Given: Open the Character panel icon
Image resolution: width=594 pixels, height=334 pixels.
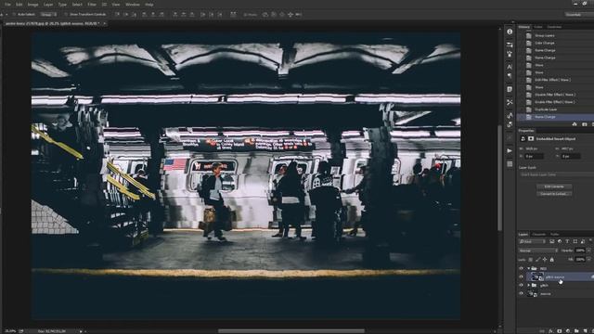Looking at the screenshot, I should (x=510, y=67).
